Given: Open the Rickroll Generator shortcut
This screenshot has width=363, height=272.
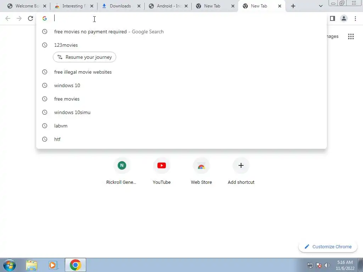Looking at the screenshot, I should click(122, 171).
